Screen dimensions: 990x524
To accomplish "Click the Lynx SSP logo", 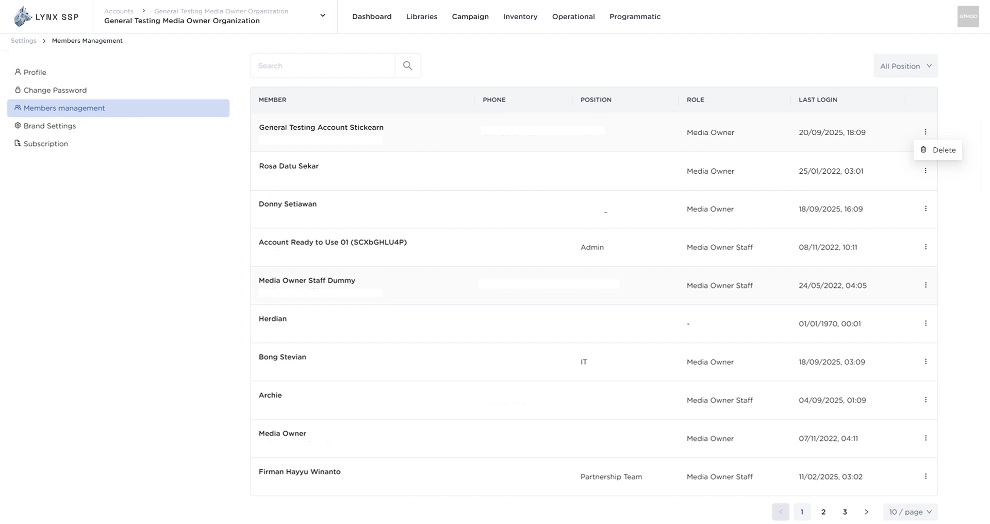I will tap(46, 16).
